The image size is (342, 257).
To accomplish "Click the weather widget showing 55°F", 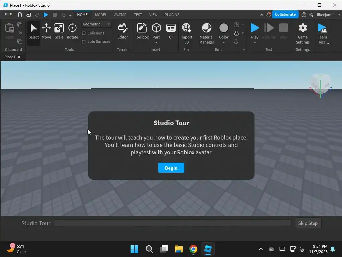I will [x=16, y=249].
